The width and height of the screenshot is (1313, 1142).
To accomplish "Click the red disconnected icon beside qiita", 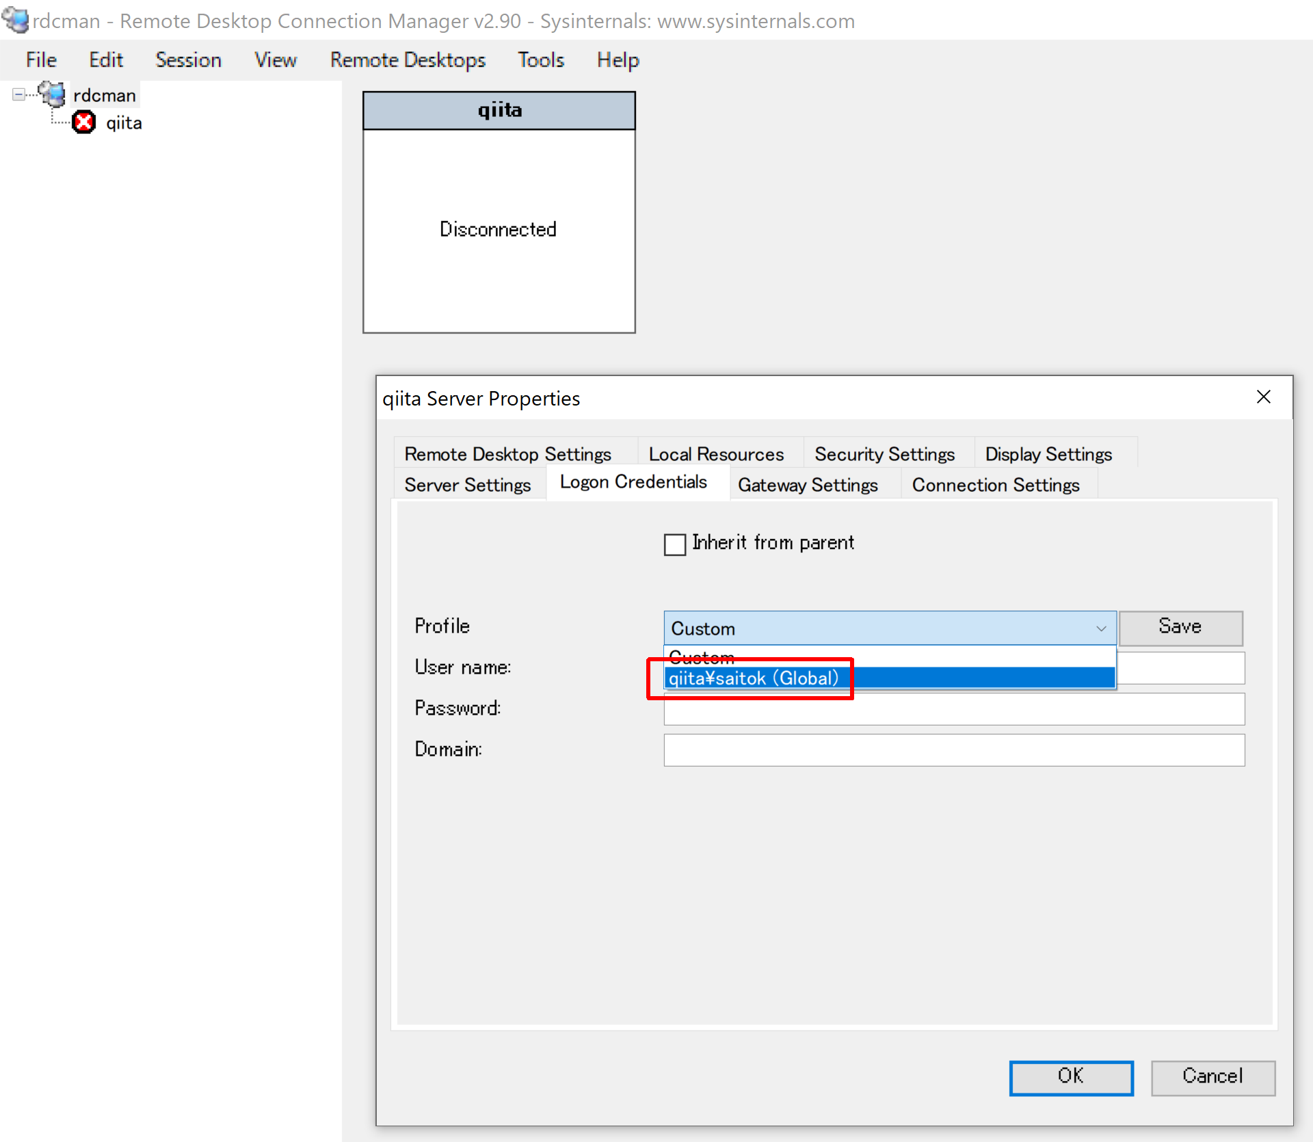I will [x=83, y=123].
